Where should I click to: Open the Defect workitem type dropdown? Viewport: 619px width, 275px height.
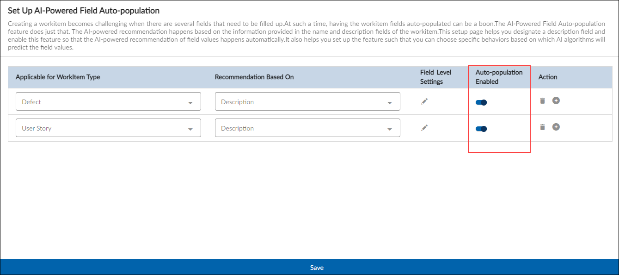108,102
